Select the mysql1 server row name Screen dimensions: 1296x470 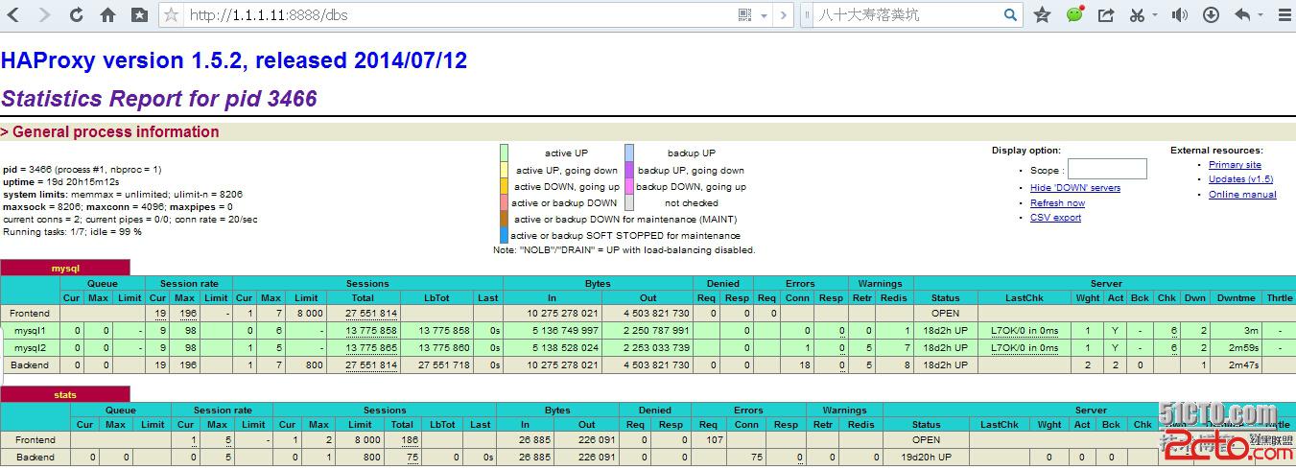tap(30, 331)
